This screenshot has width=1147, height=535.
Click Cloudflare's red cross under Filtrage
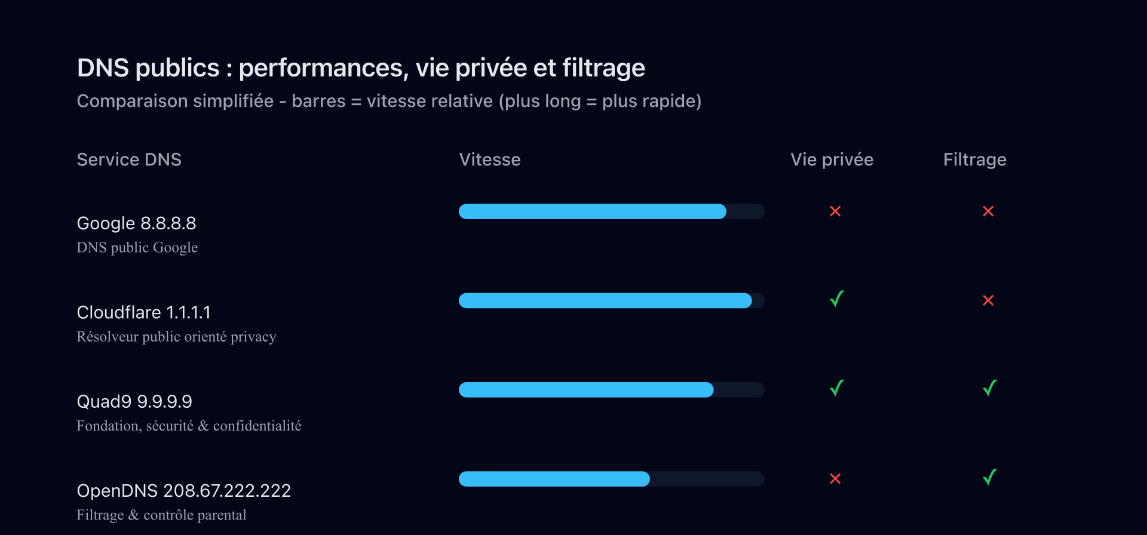coord(988,300)
